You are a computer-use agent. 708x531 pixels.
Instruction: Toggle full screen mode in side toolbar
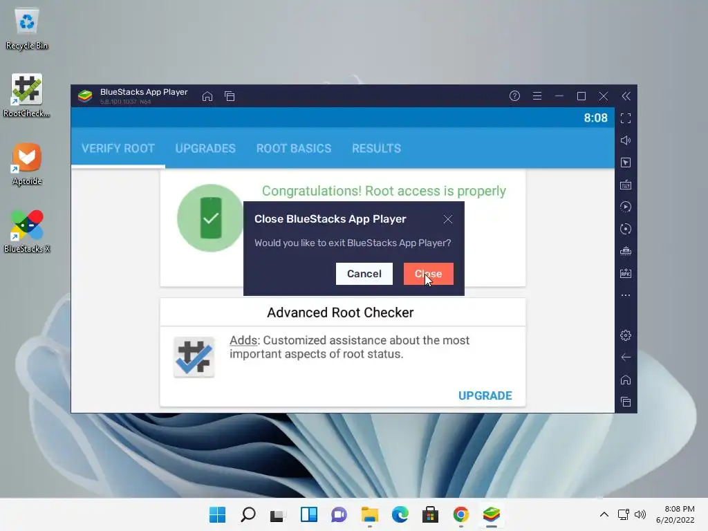point(625,118)
